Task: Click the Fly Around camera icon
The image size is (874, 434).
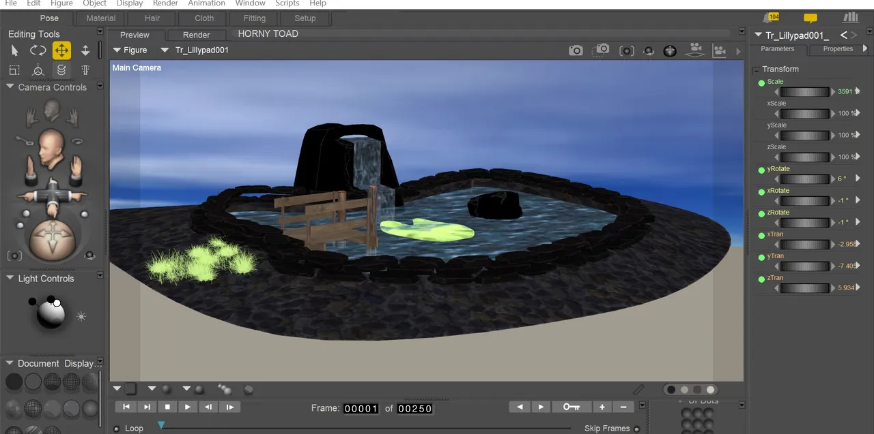Action: (x=77, y=142)
